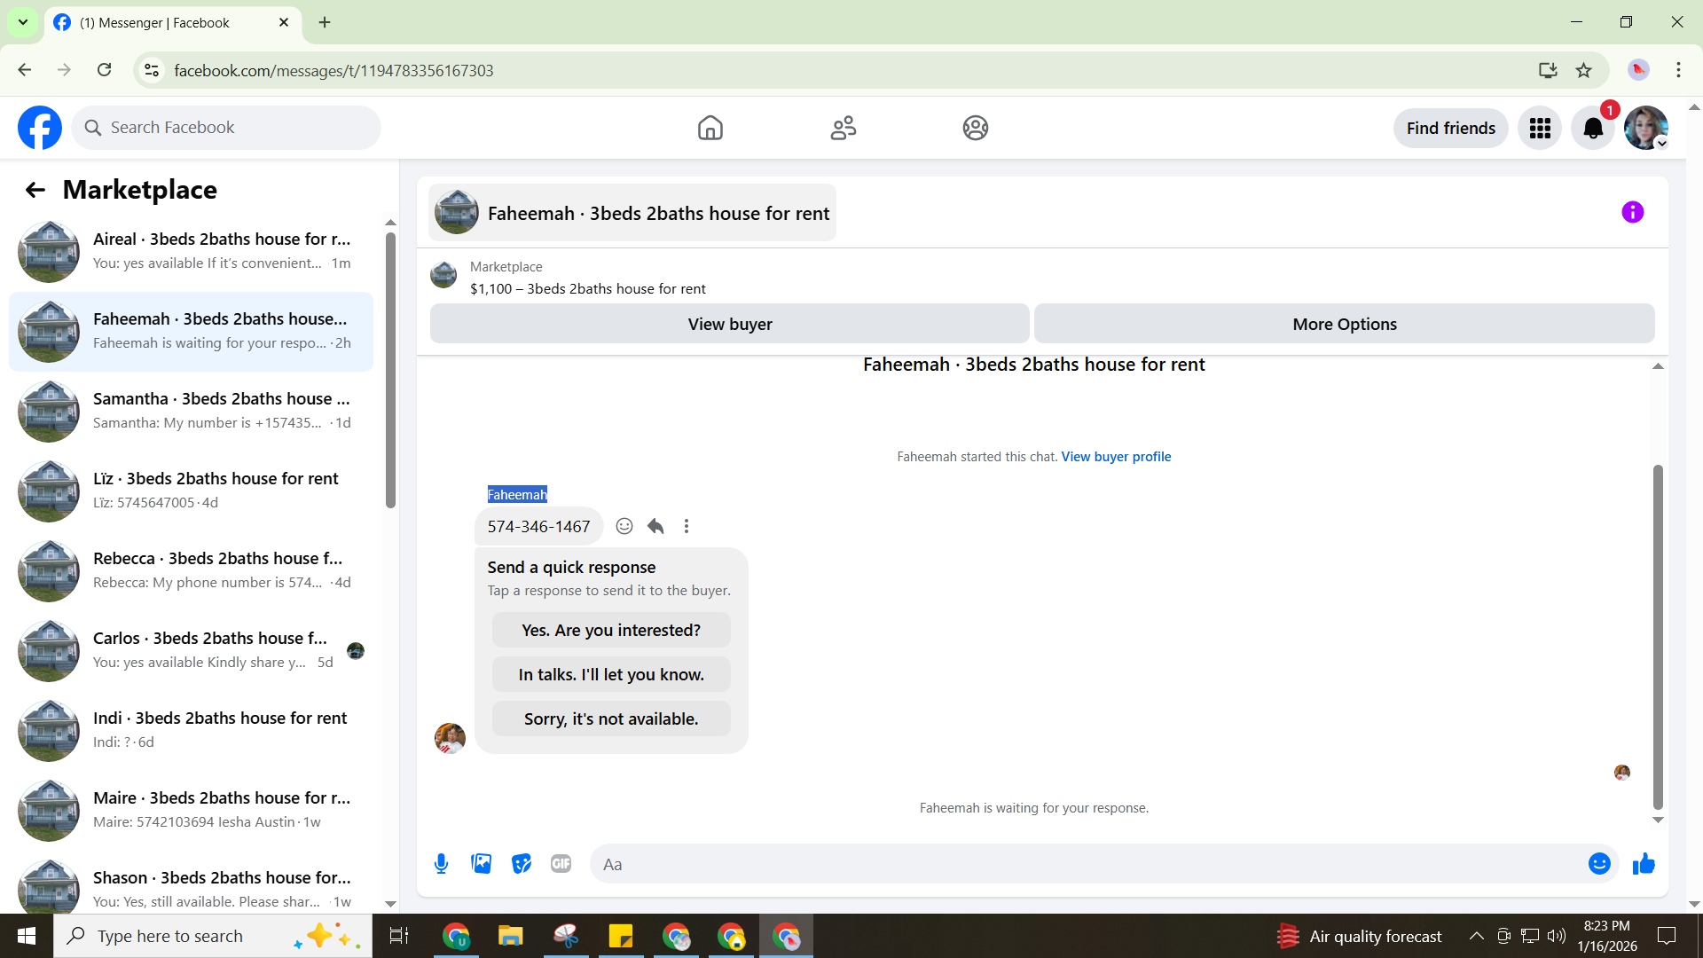
Task: Go to the Facebook Home tab
Action: click(x=710, y=129)
